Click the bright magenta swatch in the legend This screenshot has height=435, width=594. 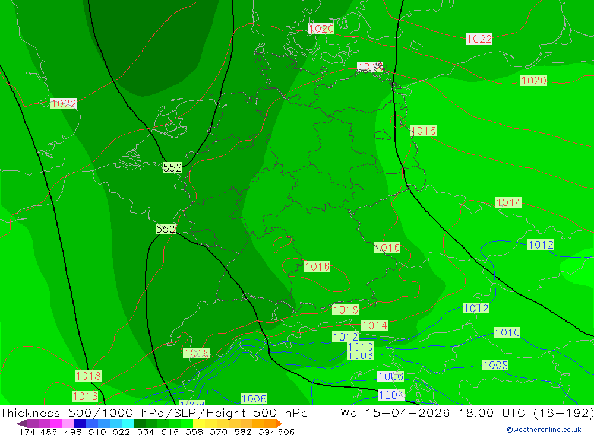coord(56,423)
